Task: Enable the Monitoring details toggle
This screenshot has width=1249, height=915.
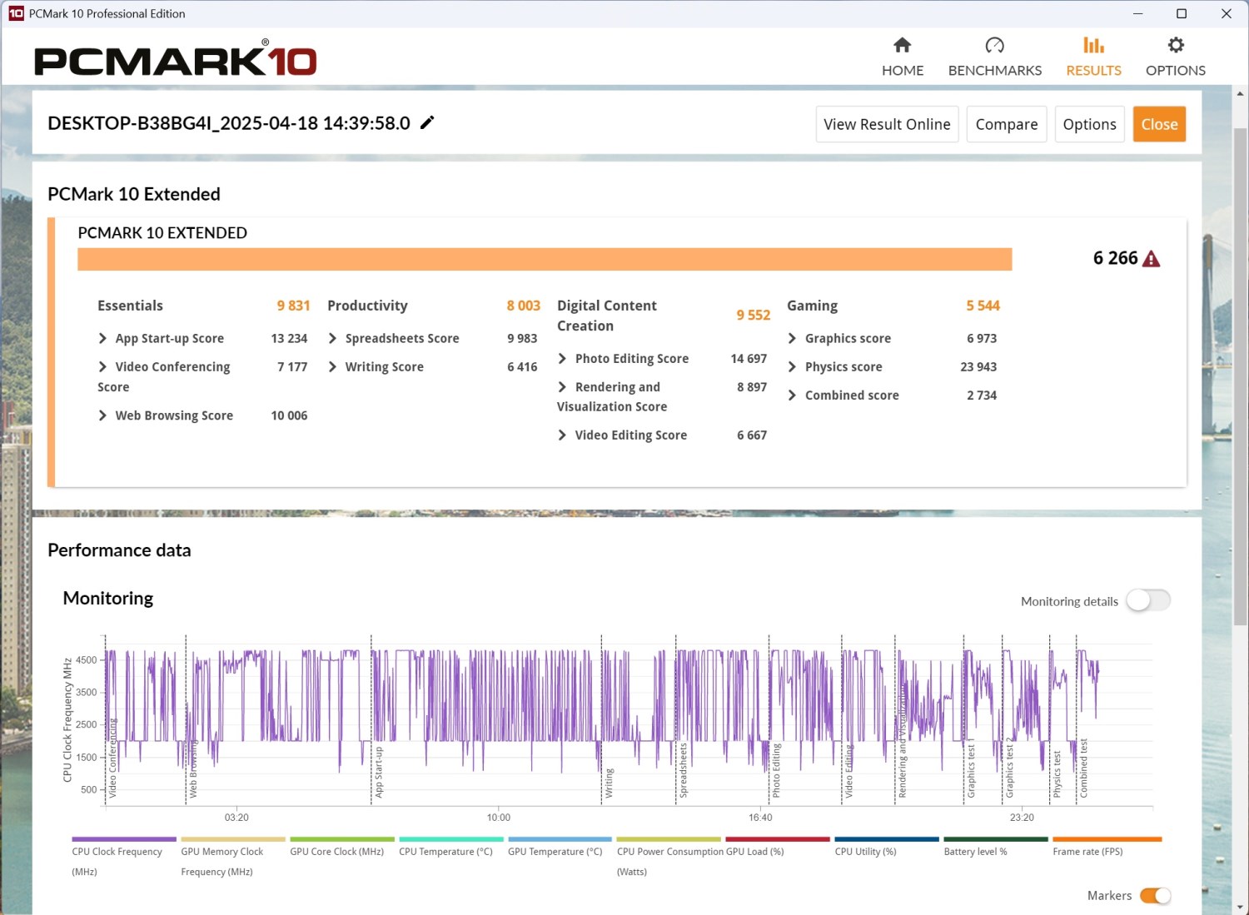Action: 1148,600
